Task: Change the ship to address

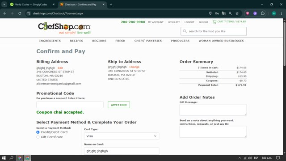Action: coord(134,67)
